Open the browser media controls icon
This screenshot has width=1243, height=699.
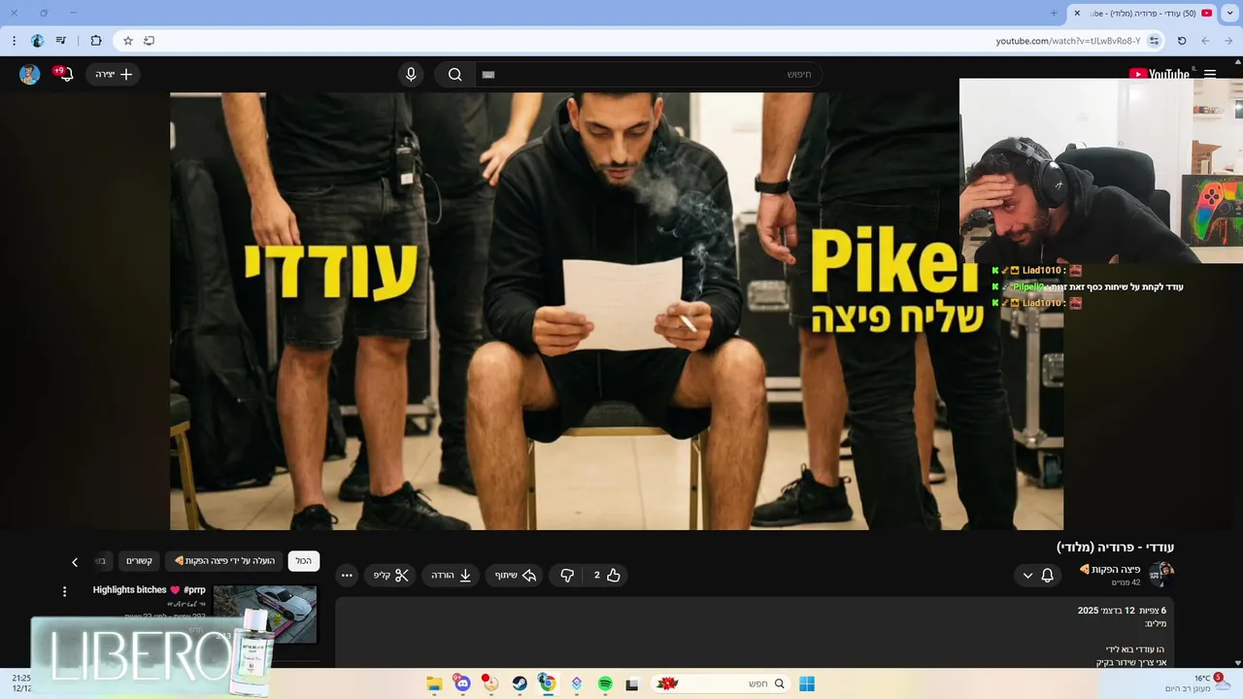click(61, 41)
